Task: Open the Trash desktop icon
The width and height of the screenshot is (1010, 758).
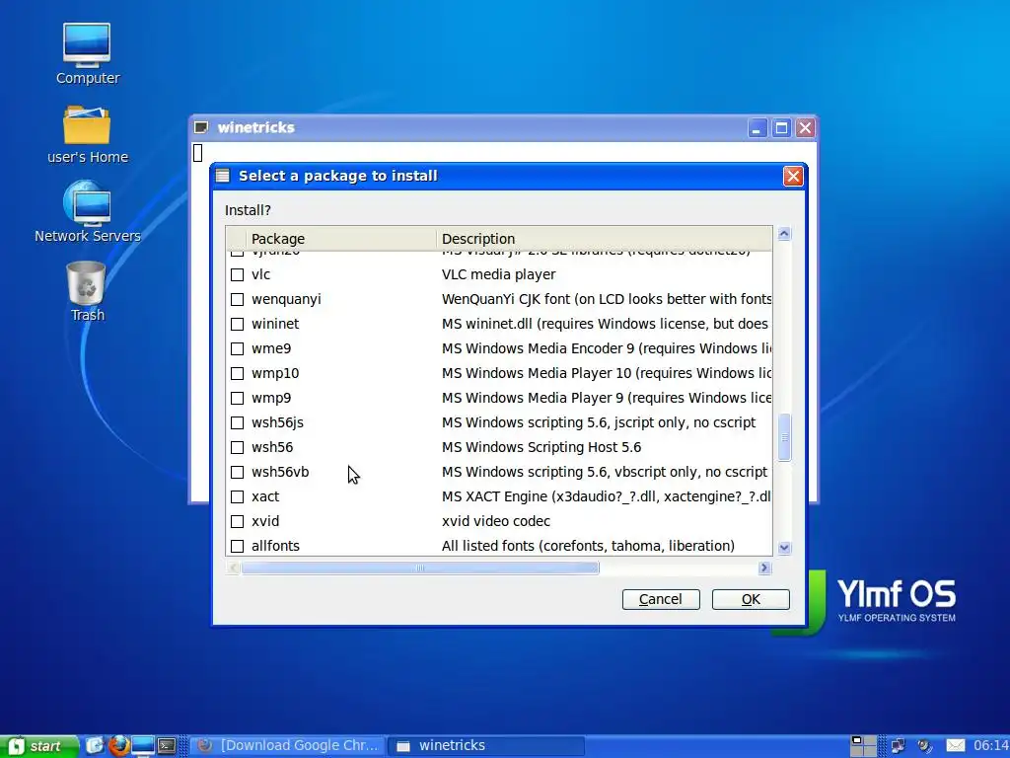Action: click(87, 291)
